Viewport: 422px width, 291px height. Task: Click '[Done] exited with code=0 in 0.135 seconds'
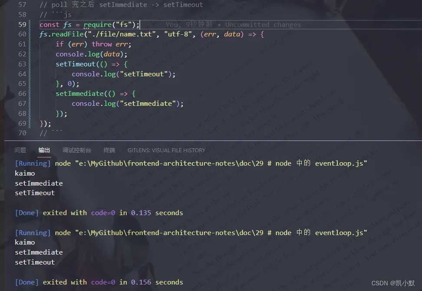tap(99, 213)
